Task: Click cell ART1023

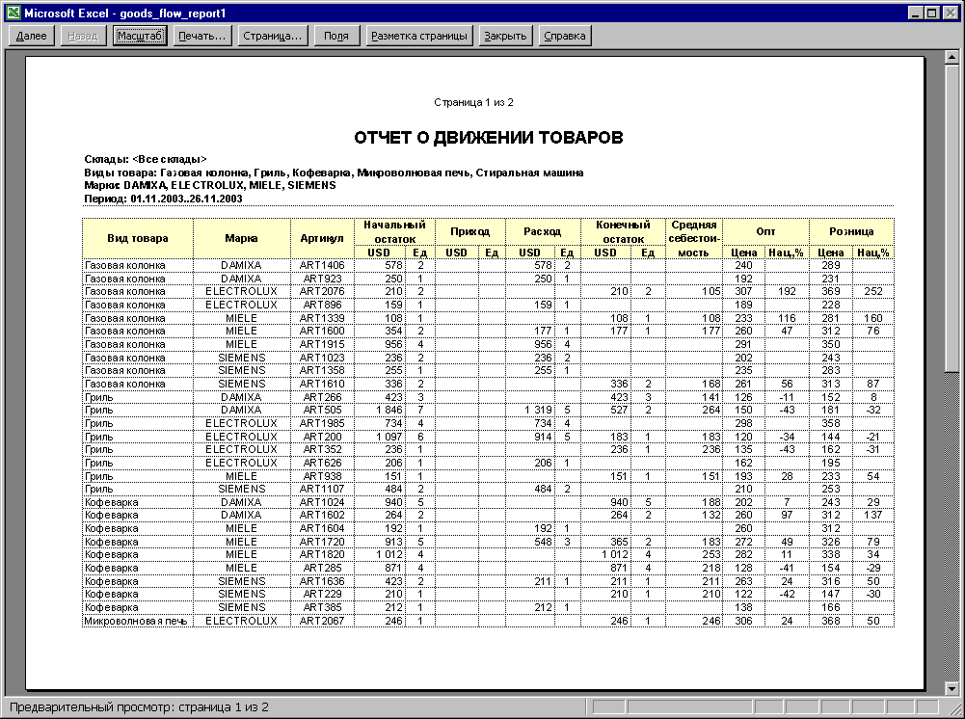Action: tap(322, 358)
